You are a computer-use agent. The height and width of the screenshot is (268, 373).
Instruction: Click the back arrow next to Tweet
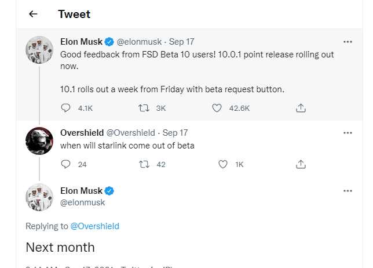(x=33, y=14)
